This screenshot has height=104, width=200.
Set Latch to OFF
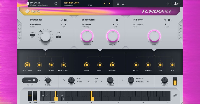33,37
